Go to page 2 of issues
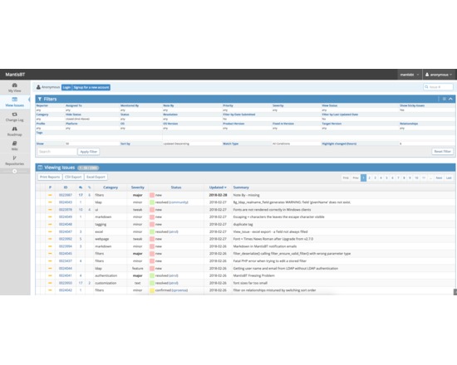 point(369,178)
